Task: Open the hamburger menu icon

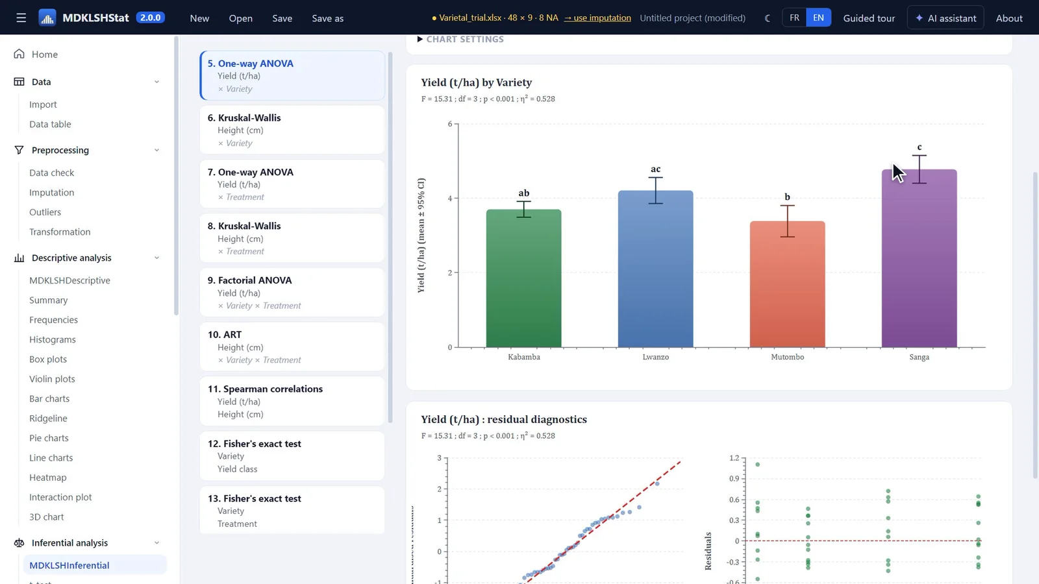Action: click(x=21, y=18)
